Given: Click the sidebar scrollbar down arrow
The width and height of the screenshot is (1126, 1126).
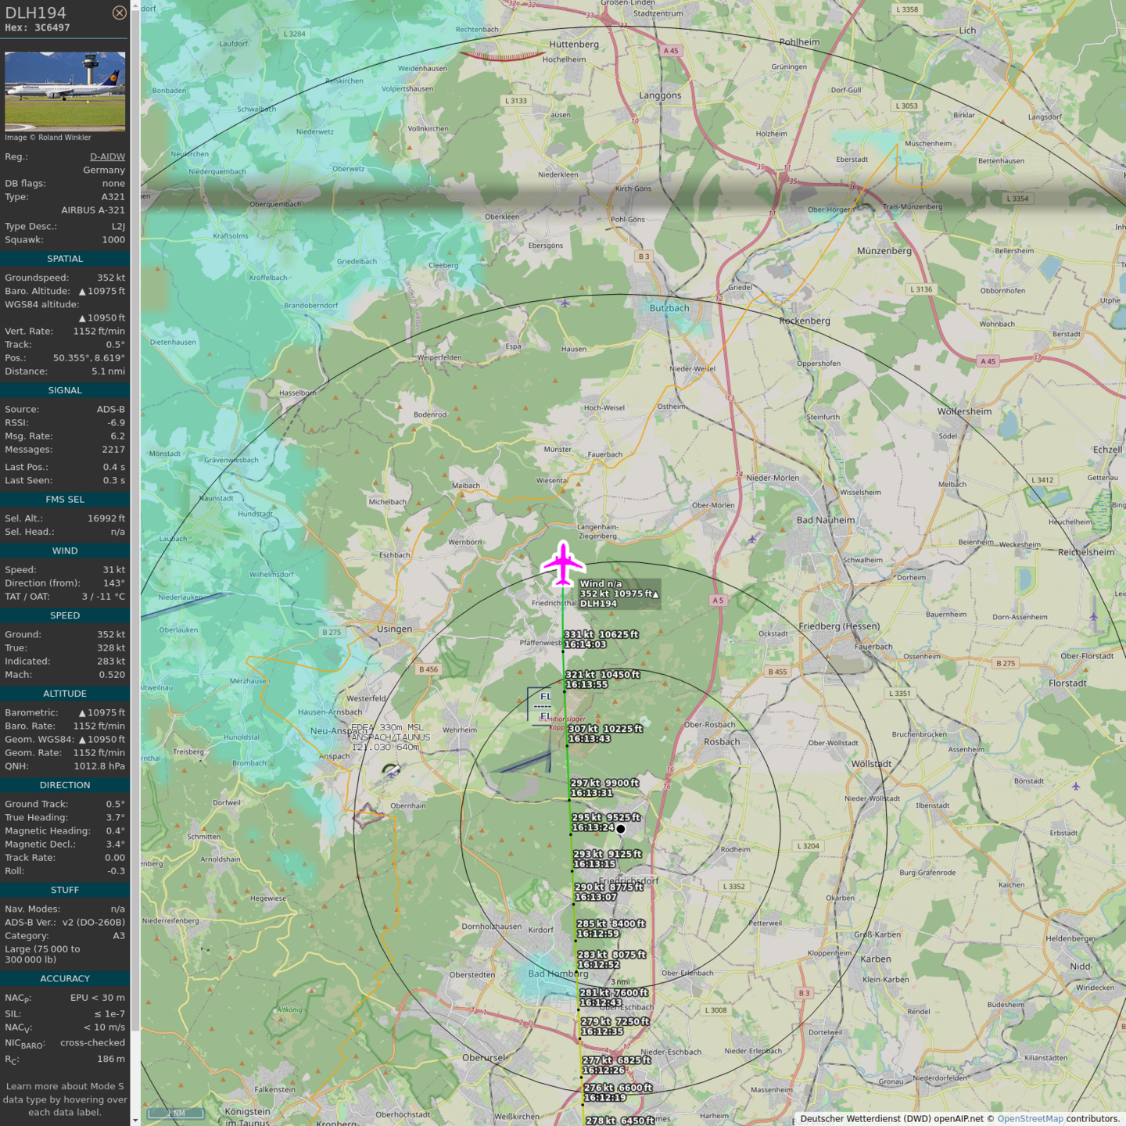Looking at the screenshot, I should tap(135, 1120).
